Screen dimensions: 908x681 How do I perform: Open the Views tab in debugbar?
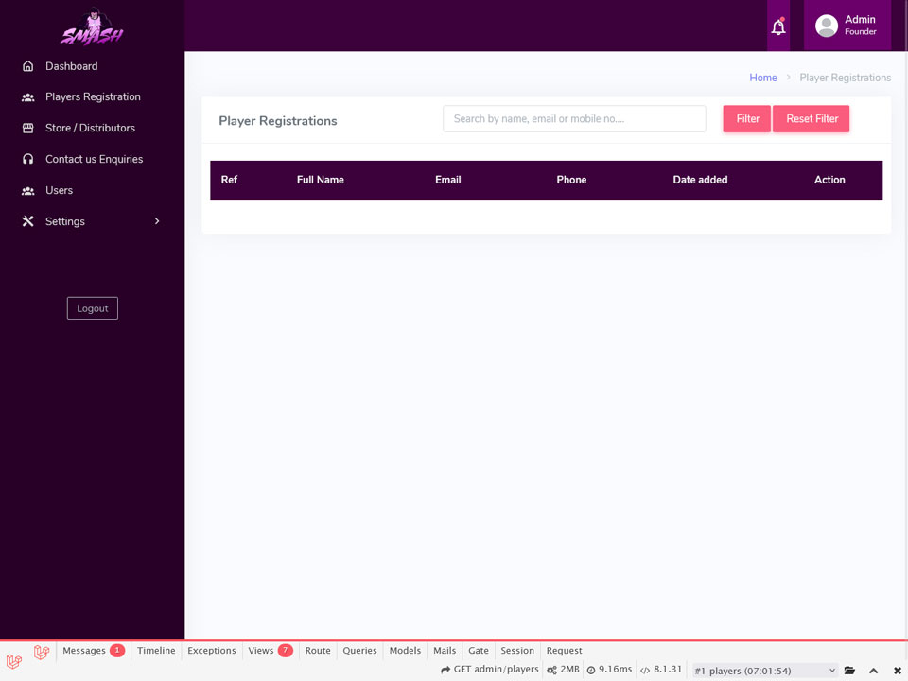coord(271,651)
